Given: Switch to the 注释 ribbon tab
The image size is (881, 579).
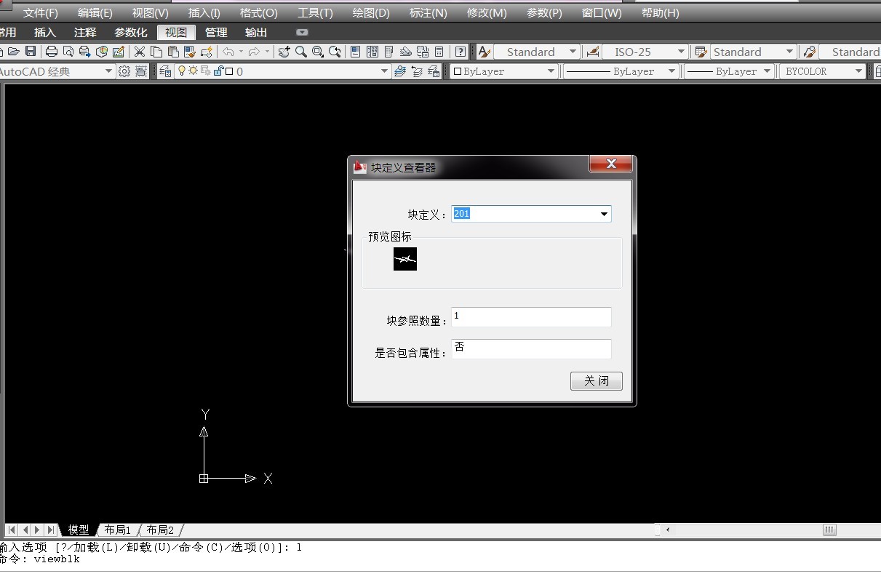Looking at the screenshot, I should [85, 32].
